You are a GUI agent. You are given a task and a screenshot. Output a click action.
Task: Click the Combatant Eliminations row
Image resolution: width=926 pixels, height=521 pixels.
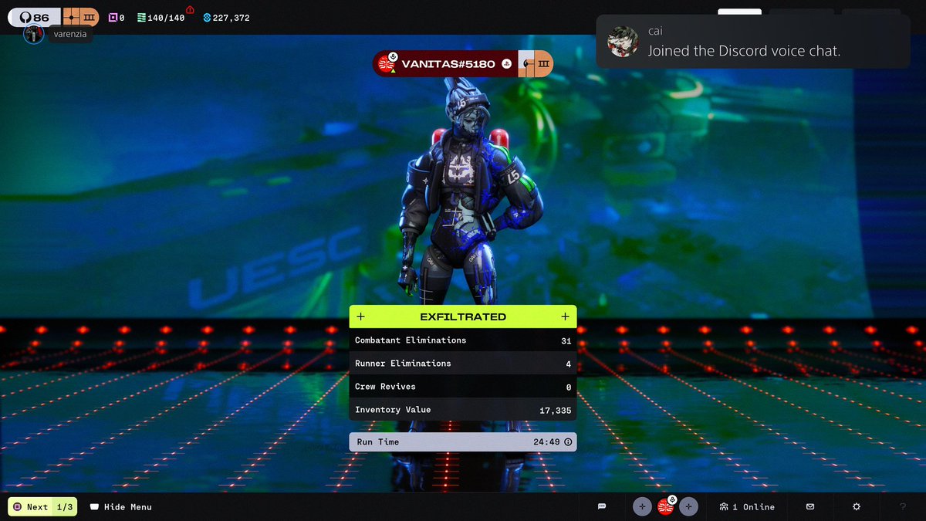(463, 340)
